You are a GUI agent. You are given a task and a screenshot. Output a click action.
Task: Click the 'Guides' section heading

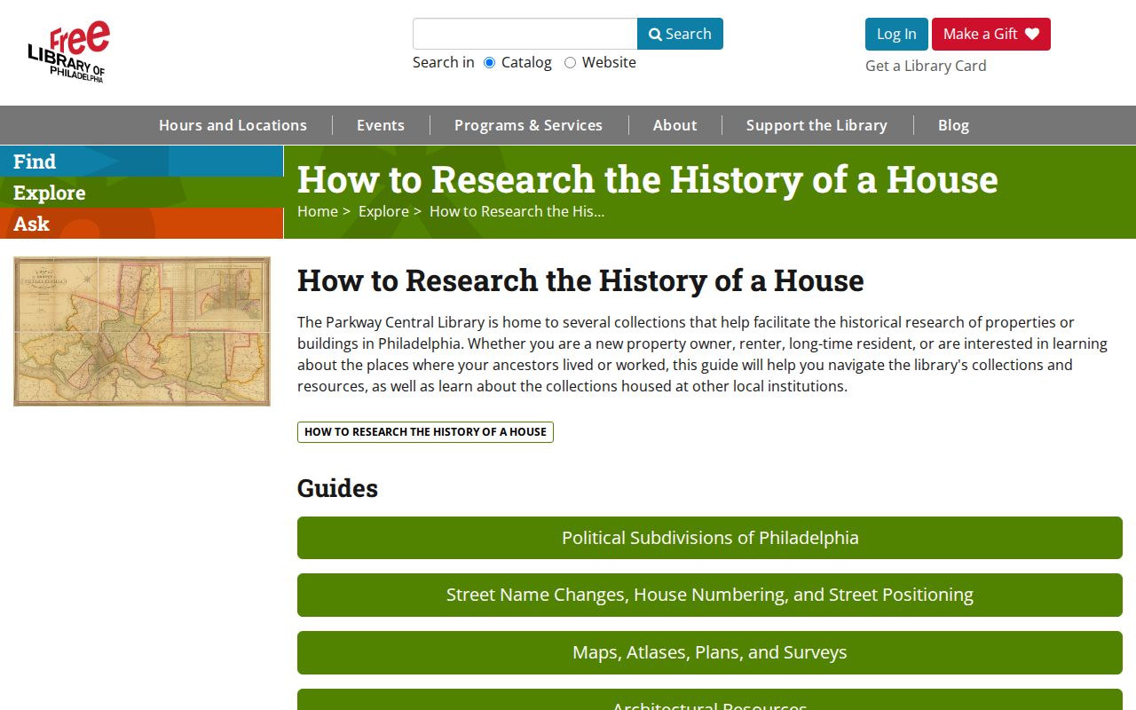pos(337,488)
